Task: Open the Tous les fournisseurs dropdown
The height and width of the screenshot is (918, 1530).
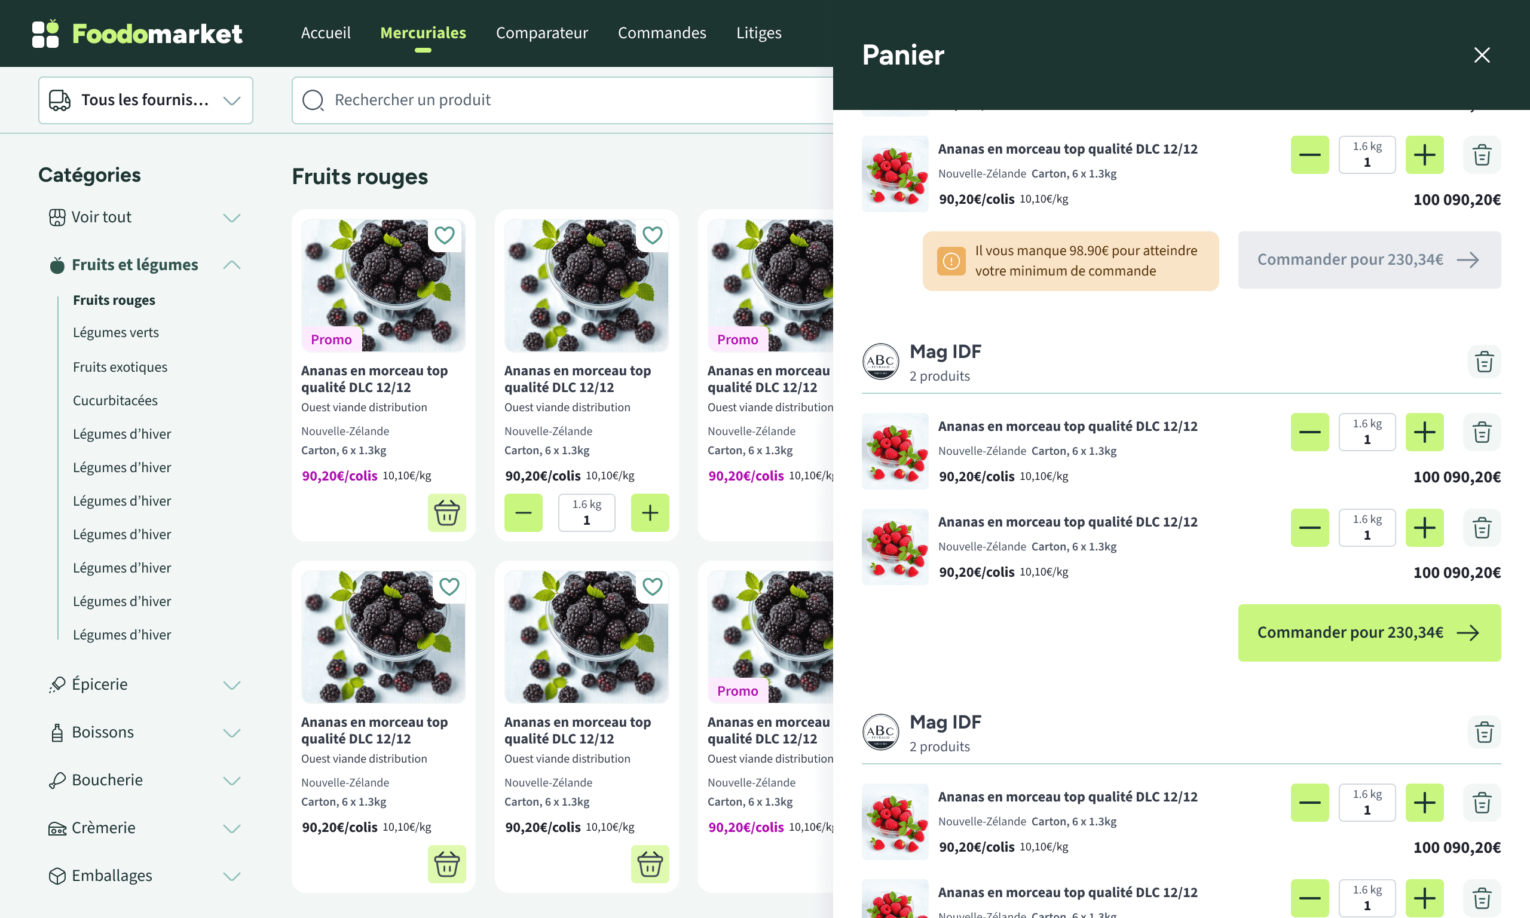Action: coord(146,100)
